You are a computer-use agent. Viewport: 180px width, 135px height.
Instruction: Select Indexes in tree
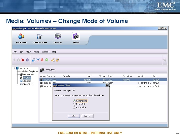pyautogui.click(x=27, y=81)
